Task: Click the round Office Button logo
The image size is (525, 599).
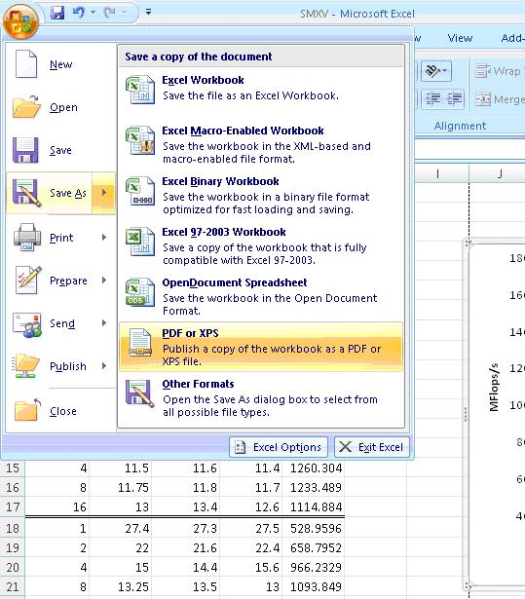Action: tap(20, 21)
